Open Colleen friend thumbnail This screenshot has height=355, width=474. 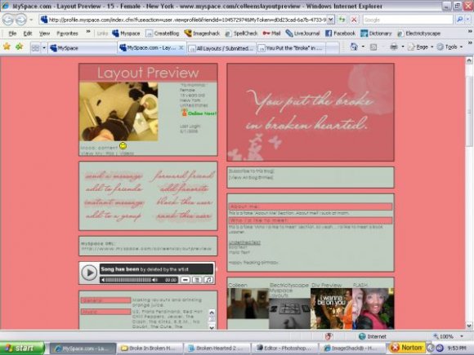click(x=248, y=304)
